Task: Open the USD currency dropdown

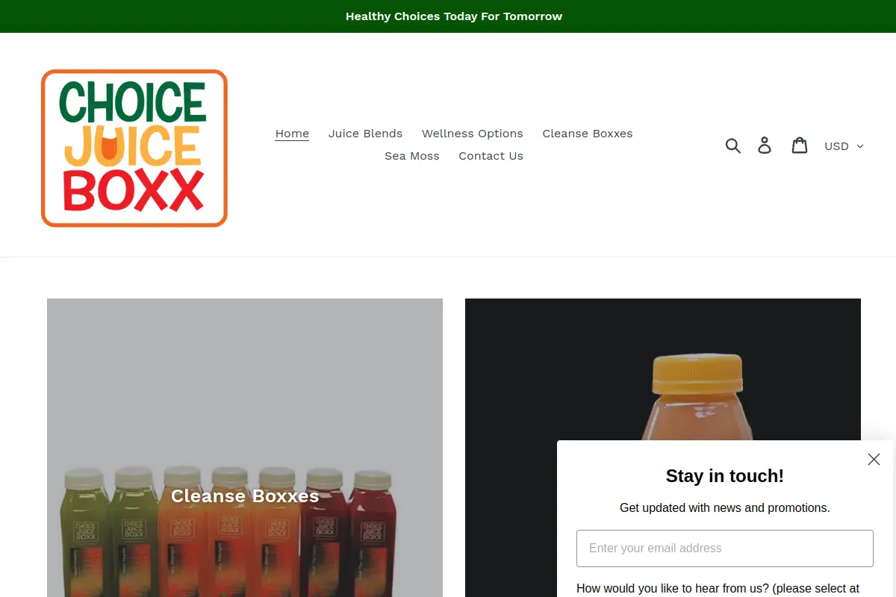Action: (844, 146)
